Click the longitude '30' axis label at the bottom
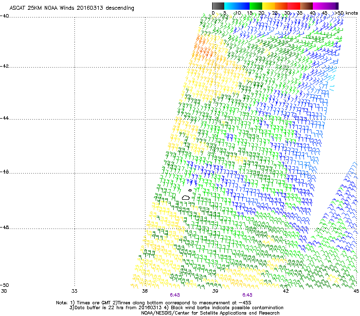Screen dimensions: 360x316 pyautogui.click(x=4, y=291)
